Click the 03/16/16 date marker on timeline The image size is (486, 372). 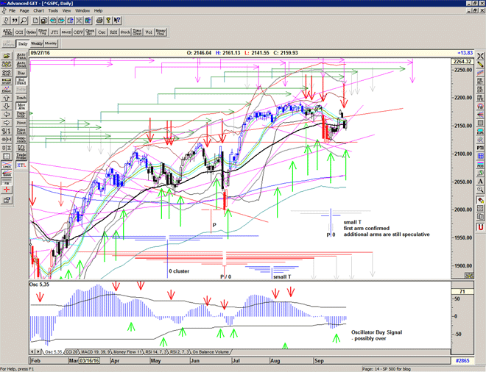coord(88,362)
